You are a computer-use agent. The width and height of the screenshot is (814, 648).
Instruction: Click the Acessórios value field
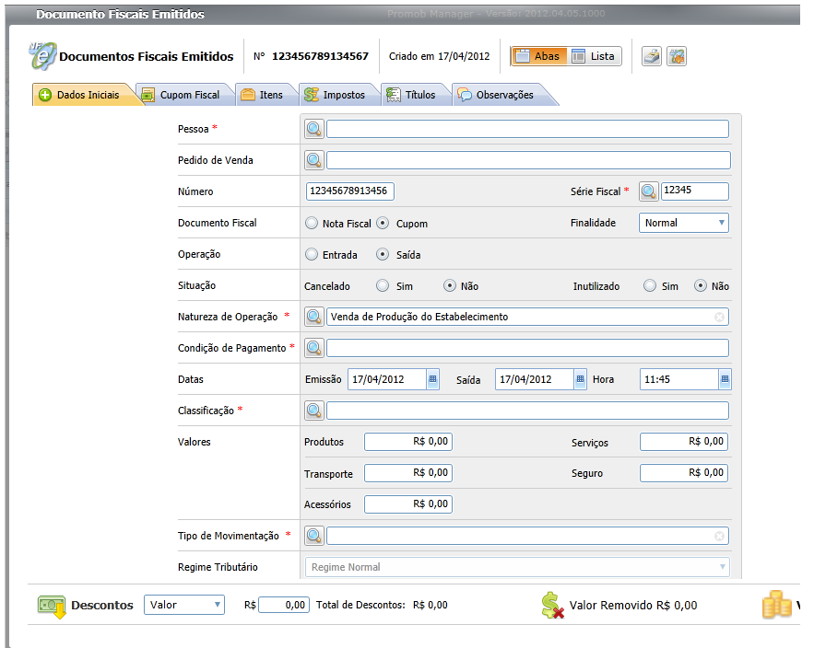(x=408, y=504)
